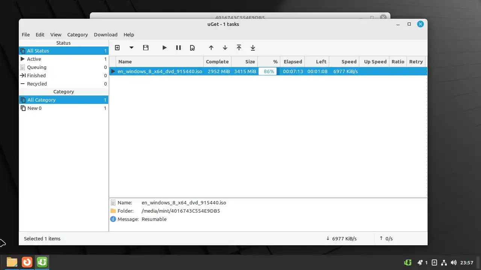The height and width of the screenshot is (270, 481).
Task: Sort by Name column header
Action: pyautogui.click(x=160, y=61)
